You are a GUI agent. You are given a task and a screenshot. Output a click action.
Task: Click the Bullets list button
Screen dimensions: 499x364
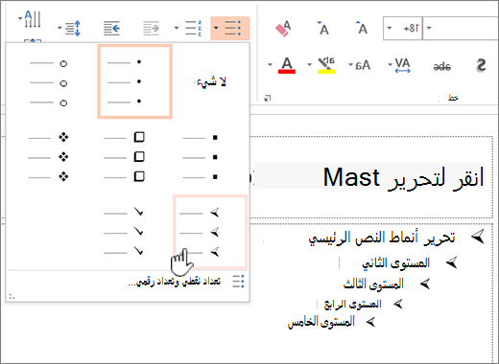pyautogui.click(x=234, y=28)
